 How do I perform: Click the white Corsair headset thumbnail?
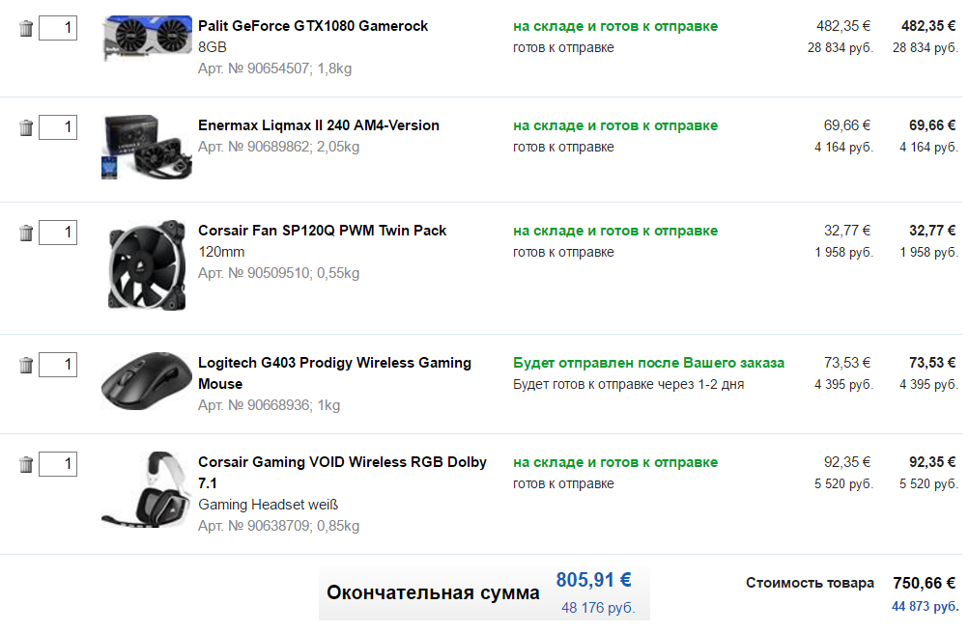[147, 489]
